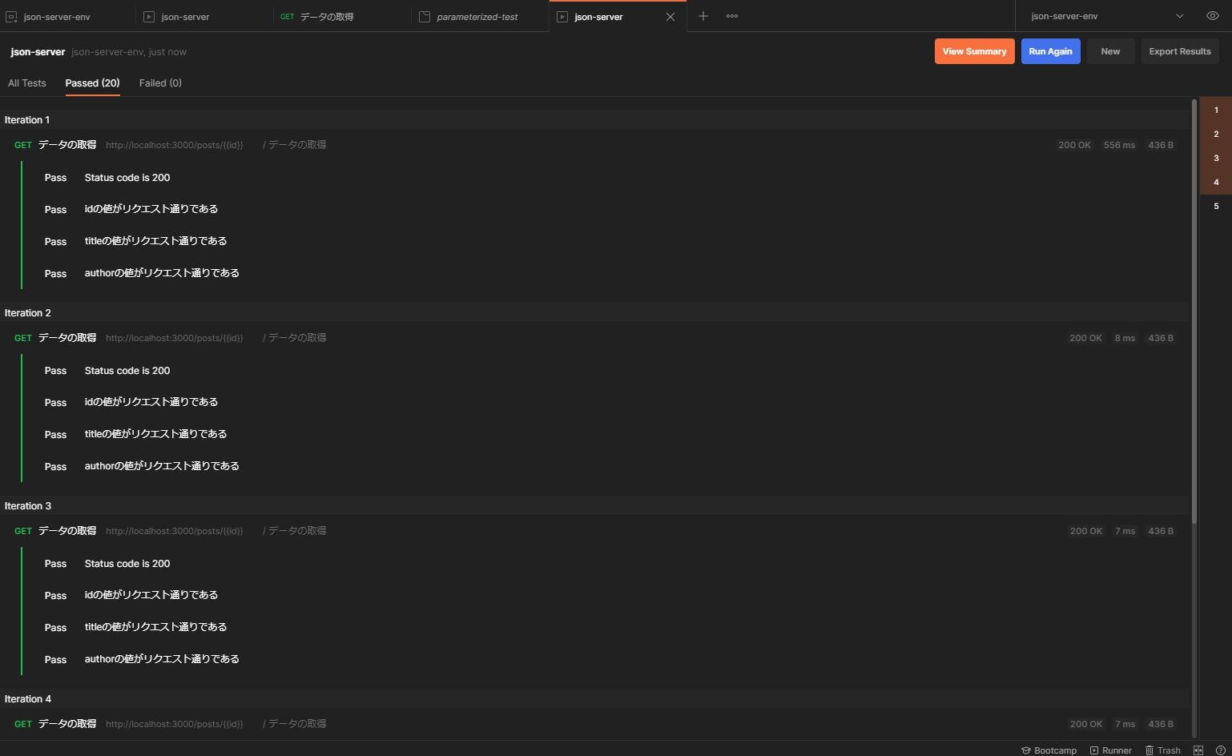Screen dimensions: 1232x756
Task: Select the Iteration 4 header text
Action: [28, 699]
